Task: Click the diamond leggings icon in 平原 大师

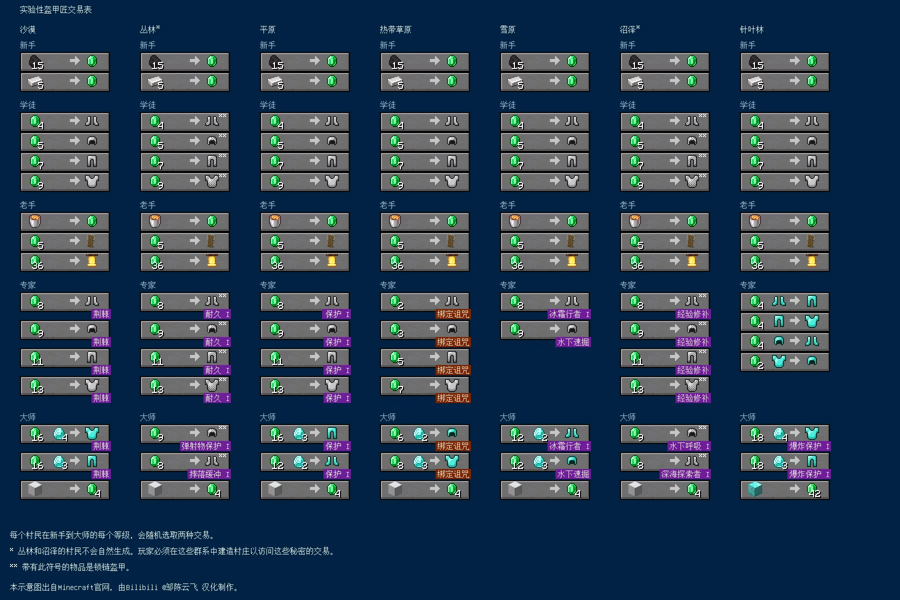Action: click(332, 433)
